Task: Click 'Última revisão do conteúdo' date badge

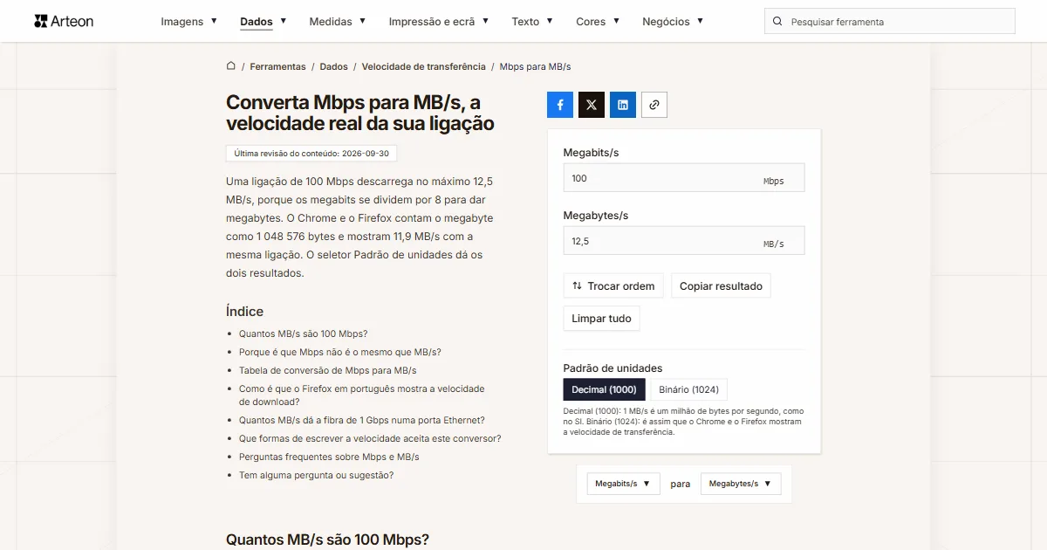Action: (x=311, y=153)
